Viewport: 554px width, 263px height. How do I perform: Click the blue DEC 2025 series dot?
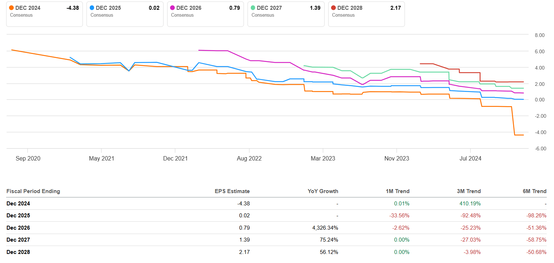(92, 8)
